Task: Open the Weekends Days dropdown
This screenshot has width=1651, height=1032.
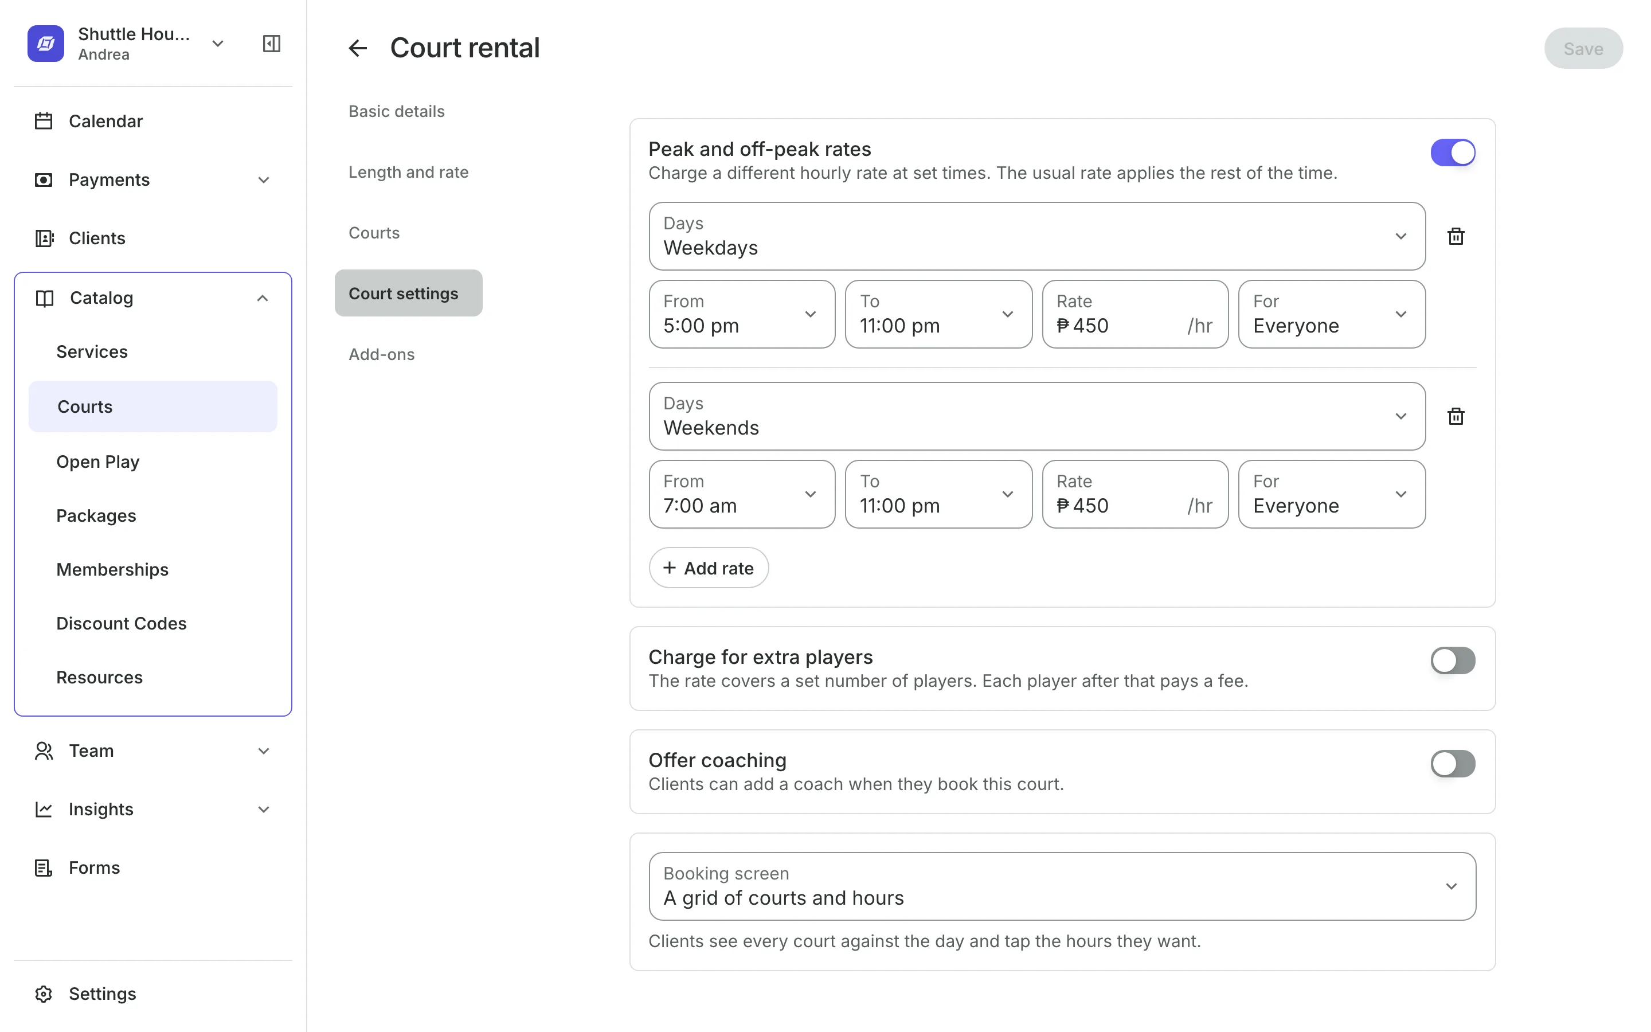Action: pyautogui.click(x=1037, y=416)
